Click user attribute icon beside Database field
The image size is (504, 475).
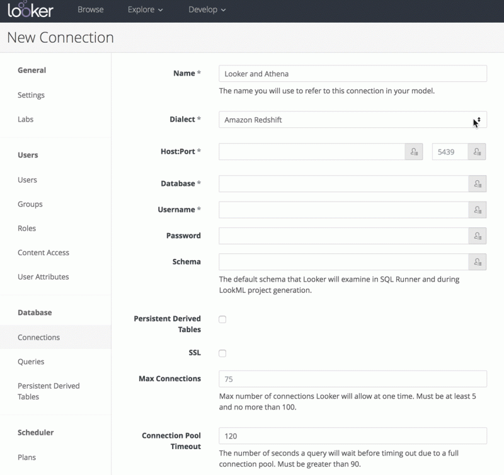point(478,184)
